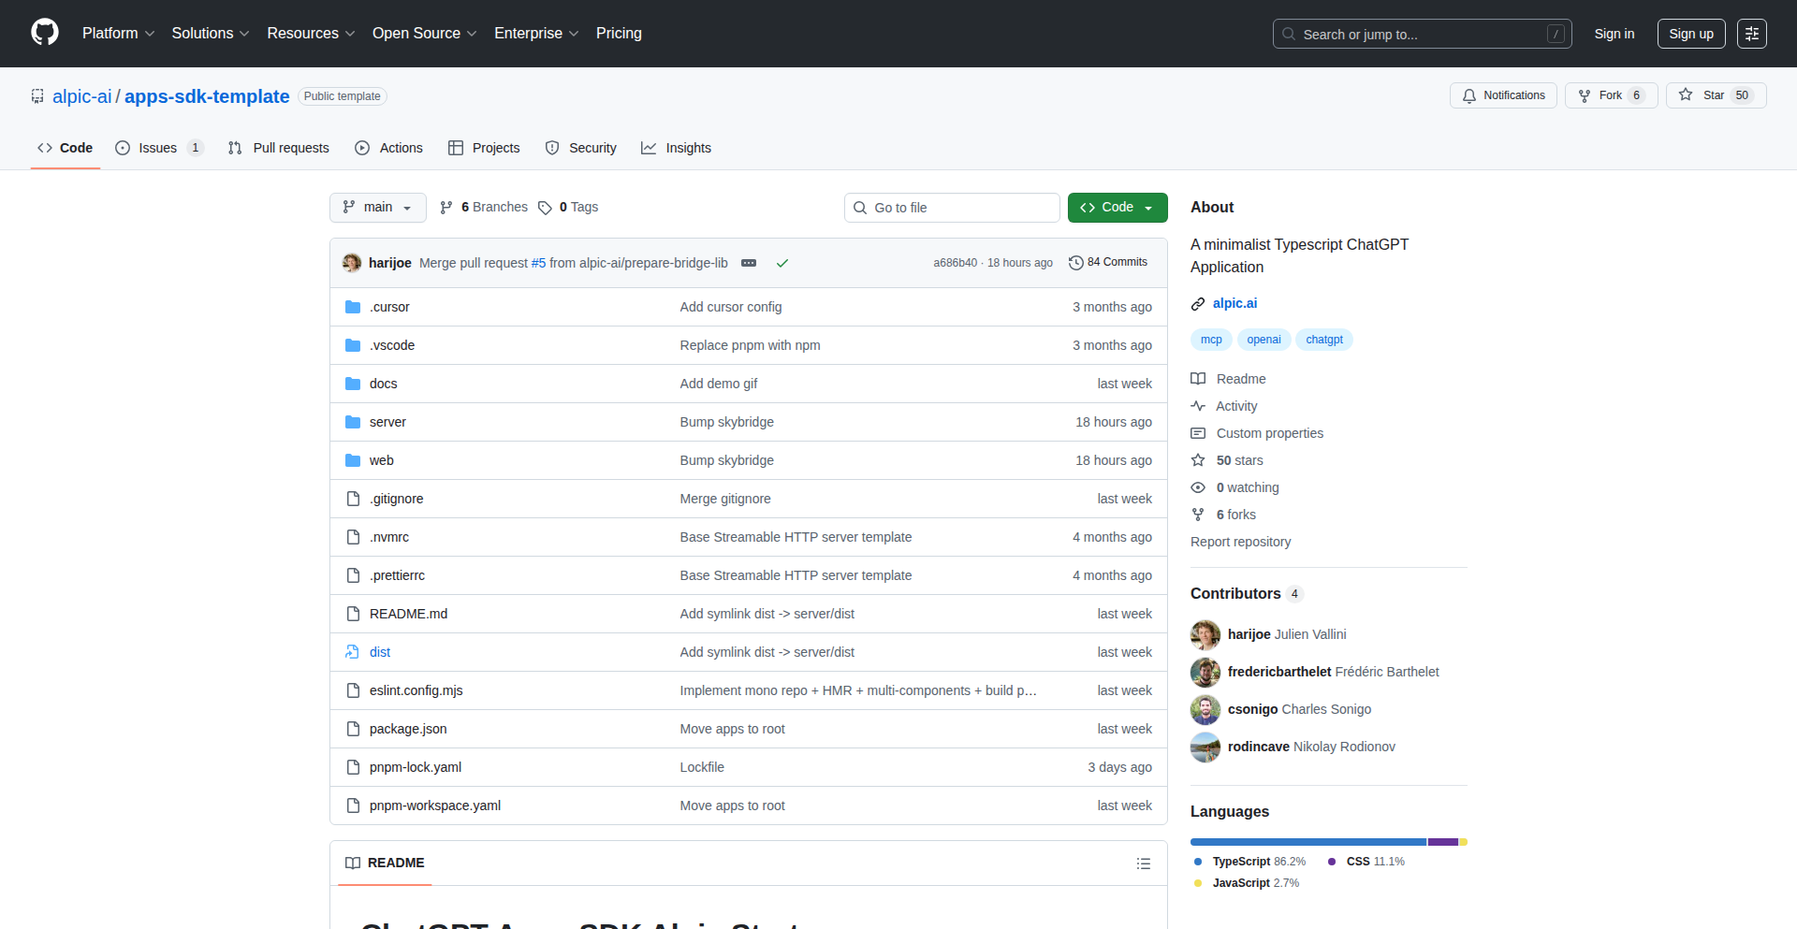The width and height of the screenshot is (1797, 929).
Task: Open Notifications for this repository
Action: [1503, 95]
